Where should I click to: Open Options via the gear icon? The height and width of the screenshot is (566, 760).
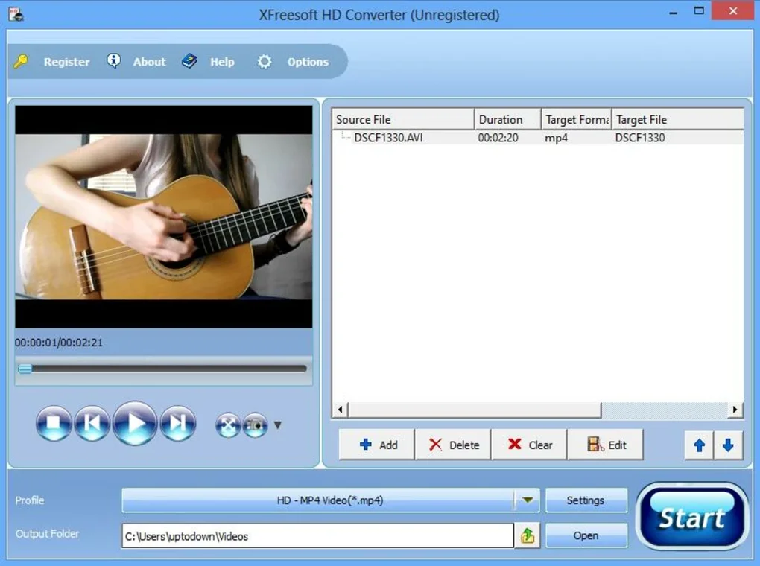tap(265, 62)
